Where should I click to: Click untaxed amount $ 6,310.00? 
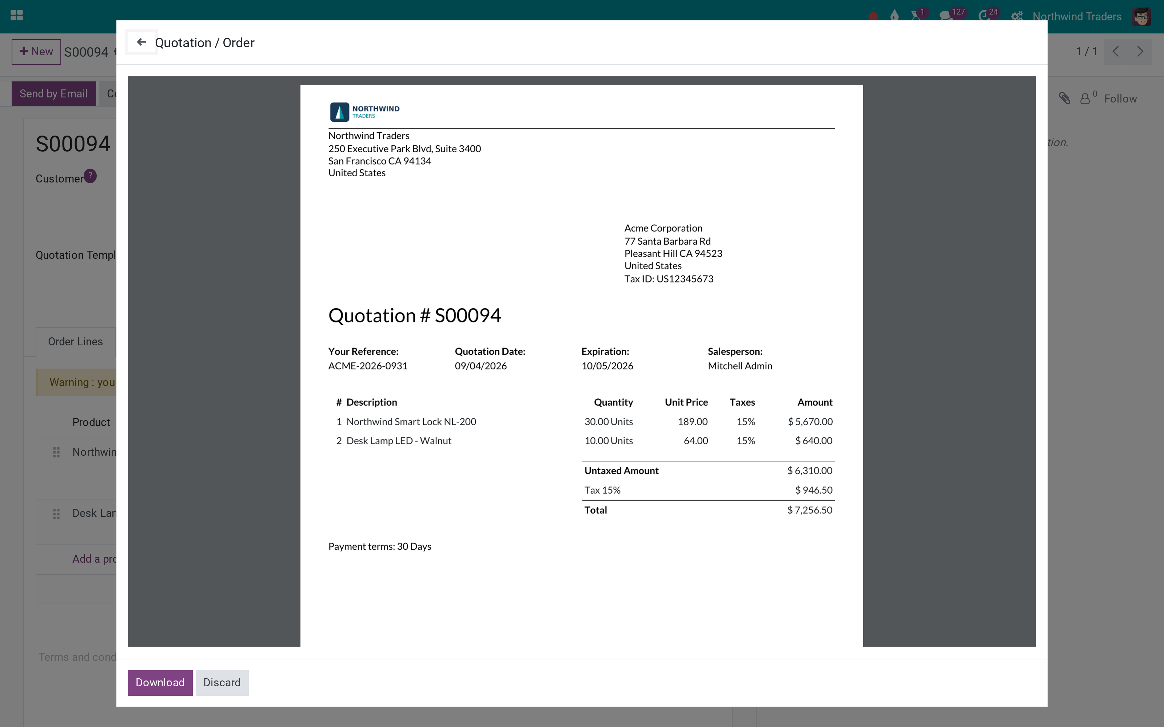pos(809,471)
